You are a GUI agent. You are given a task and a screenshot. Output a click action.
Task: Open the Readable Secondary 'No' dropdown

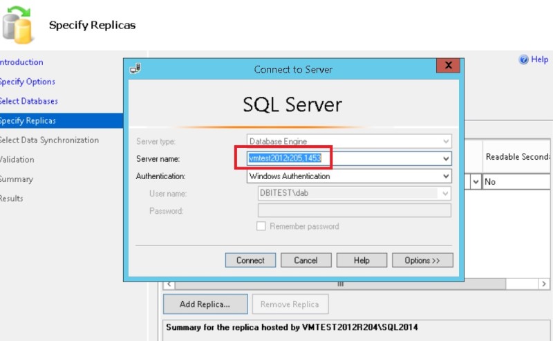tap(516, 182)
